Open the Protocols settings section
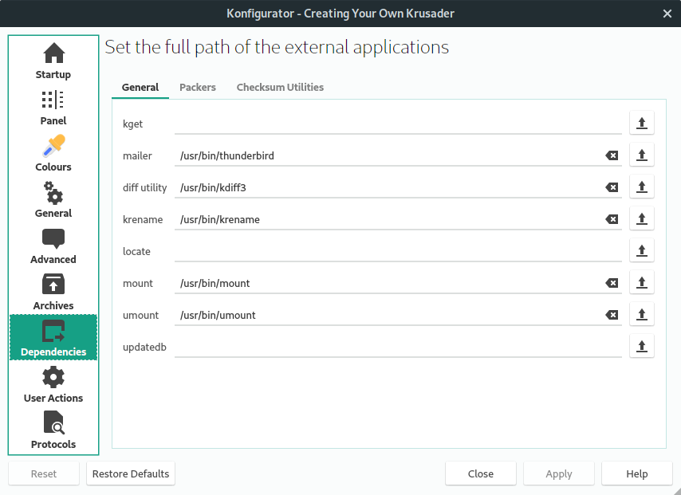681x495 pixels. click(x=53, y=431)
